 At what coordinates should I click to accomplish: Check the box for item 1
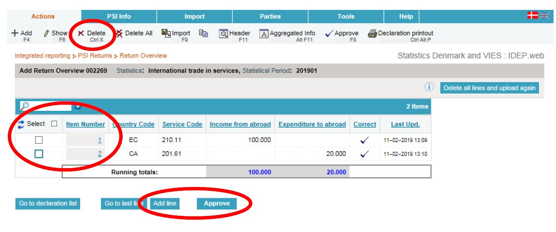[39, 140]
